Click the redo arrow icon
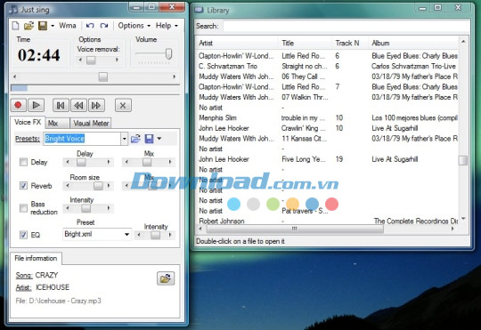The image size is (481, 330). tap(104, 26)
